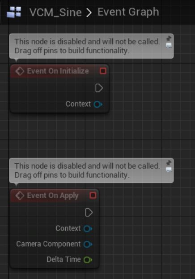Click the blueprint graph icon beside VCM_Sine
The image size is (195, 279).
click(14, 12)
